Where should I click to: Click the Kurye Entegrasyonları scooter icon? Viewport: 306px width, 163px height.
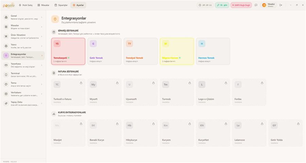tap(54, 114)
